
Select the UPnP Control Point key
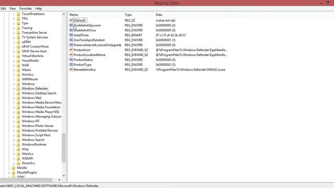click(35, 46)
